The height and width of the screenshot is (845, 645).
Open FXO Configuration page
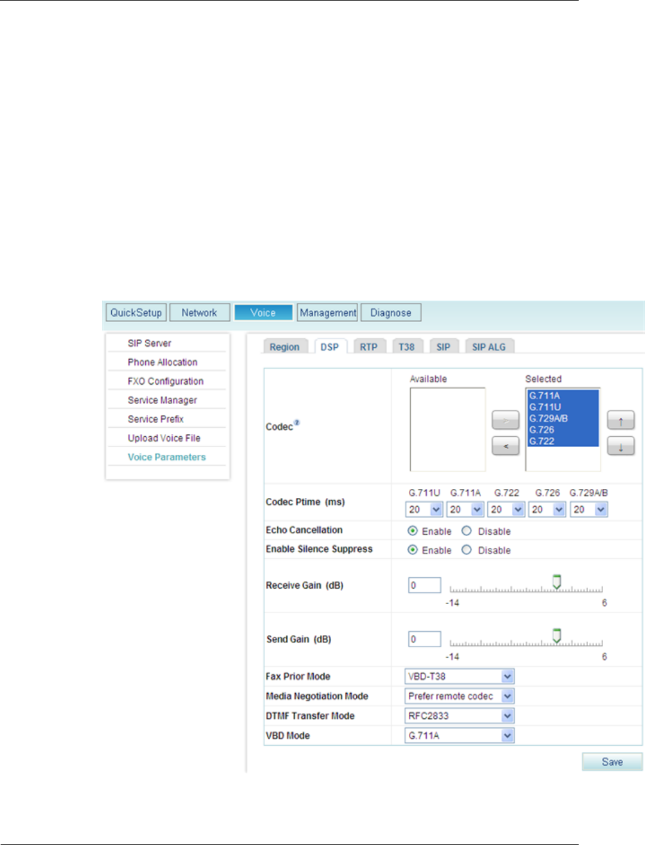[166, 381]
